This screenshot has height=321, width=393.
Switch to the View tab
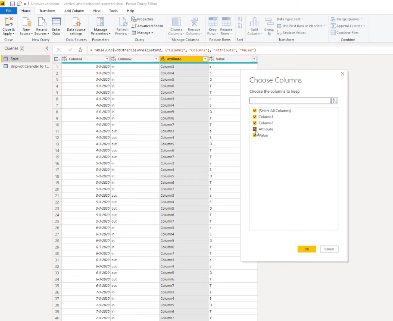pos(97,11)
